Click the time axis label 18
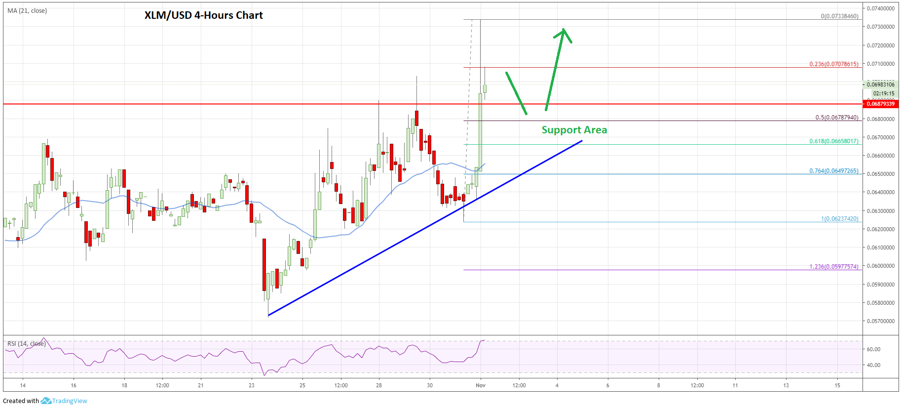The height and width of the screenshot is (409, 902). 124,385
